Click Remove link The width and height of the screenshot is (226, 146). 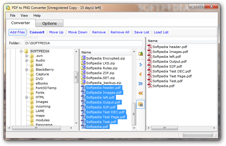99,32
